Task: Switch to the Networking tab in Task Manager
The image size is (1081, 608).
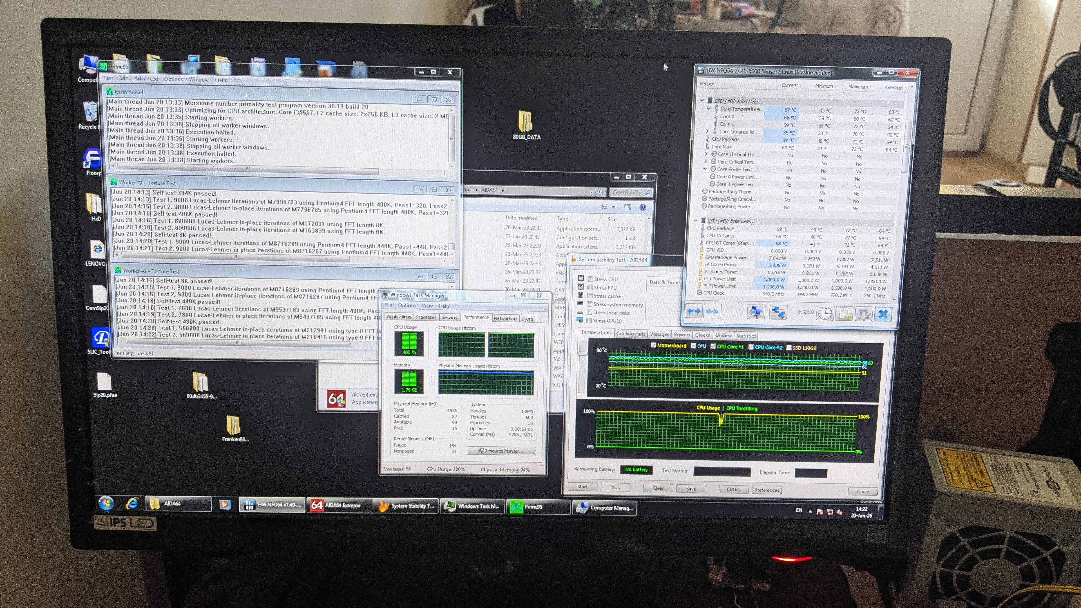Action: (505, 318)
